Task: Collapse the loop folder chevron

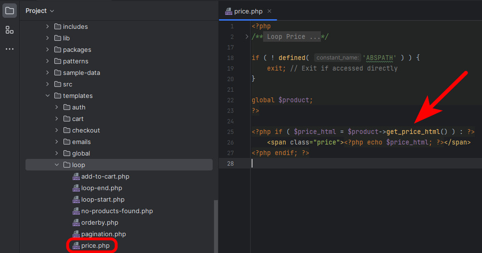Action: click(57, 165)
